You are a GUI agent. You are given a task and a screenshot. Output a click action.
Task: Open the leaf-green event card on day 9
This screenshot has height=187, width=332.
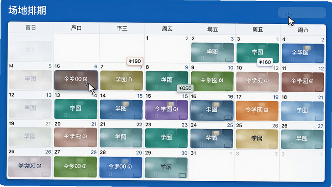(212, 81)
